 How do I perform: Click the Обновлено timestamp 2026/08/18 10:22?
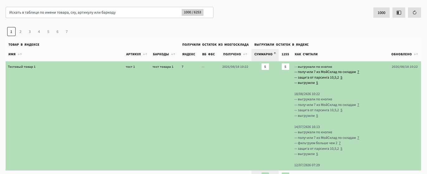405,67
